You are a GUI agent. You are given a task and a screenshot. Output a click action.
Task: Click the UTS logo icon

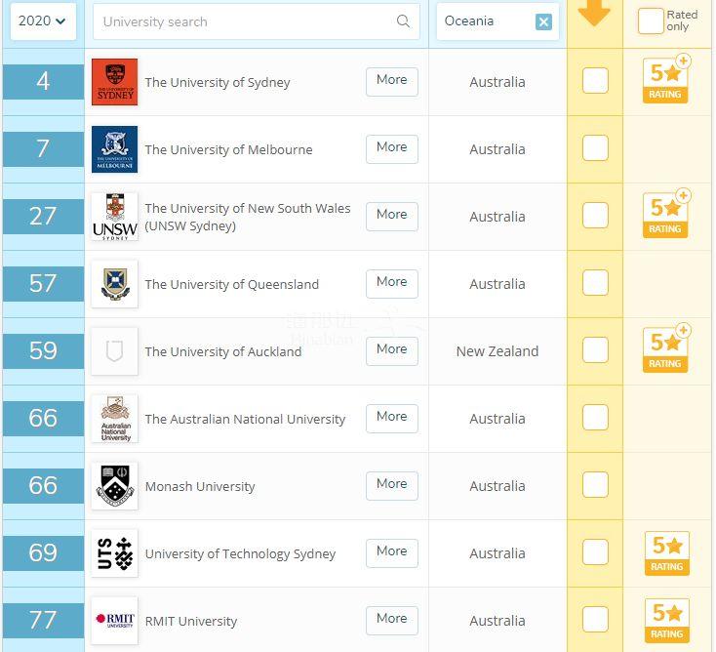click(x=114, y=553)
